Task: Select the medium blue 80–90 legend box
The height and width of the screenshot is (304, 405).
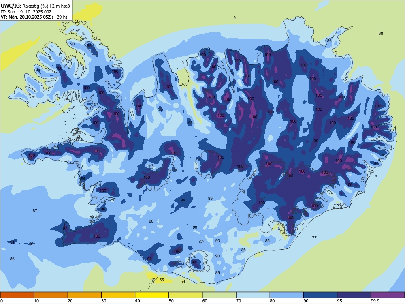Action: 287,295
